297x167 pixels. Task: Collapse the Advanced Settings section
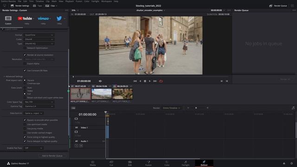coord(13,77)
